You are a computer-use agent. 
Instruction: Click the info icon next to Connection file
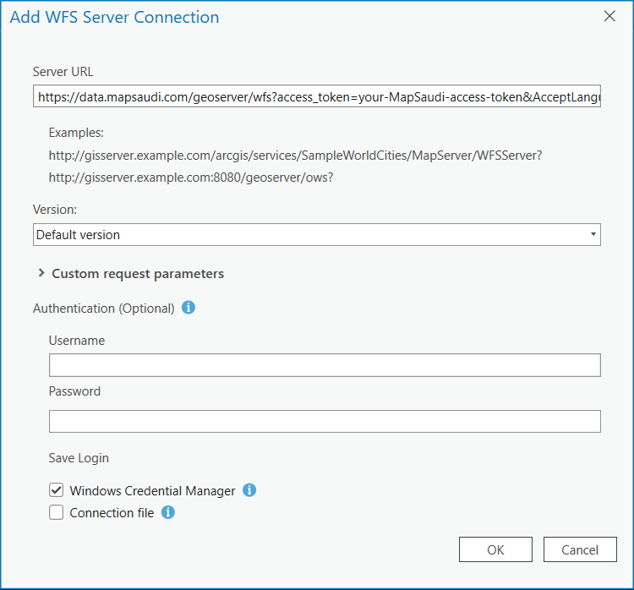pos(168,512)
